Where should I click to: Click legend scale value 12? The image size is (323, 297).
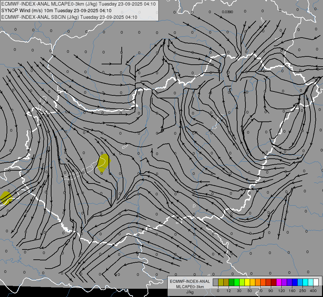pyautogui.click(x=229, y=291)
